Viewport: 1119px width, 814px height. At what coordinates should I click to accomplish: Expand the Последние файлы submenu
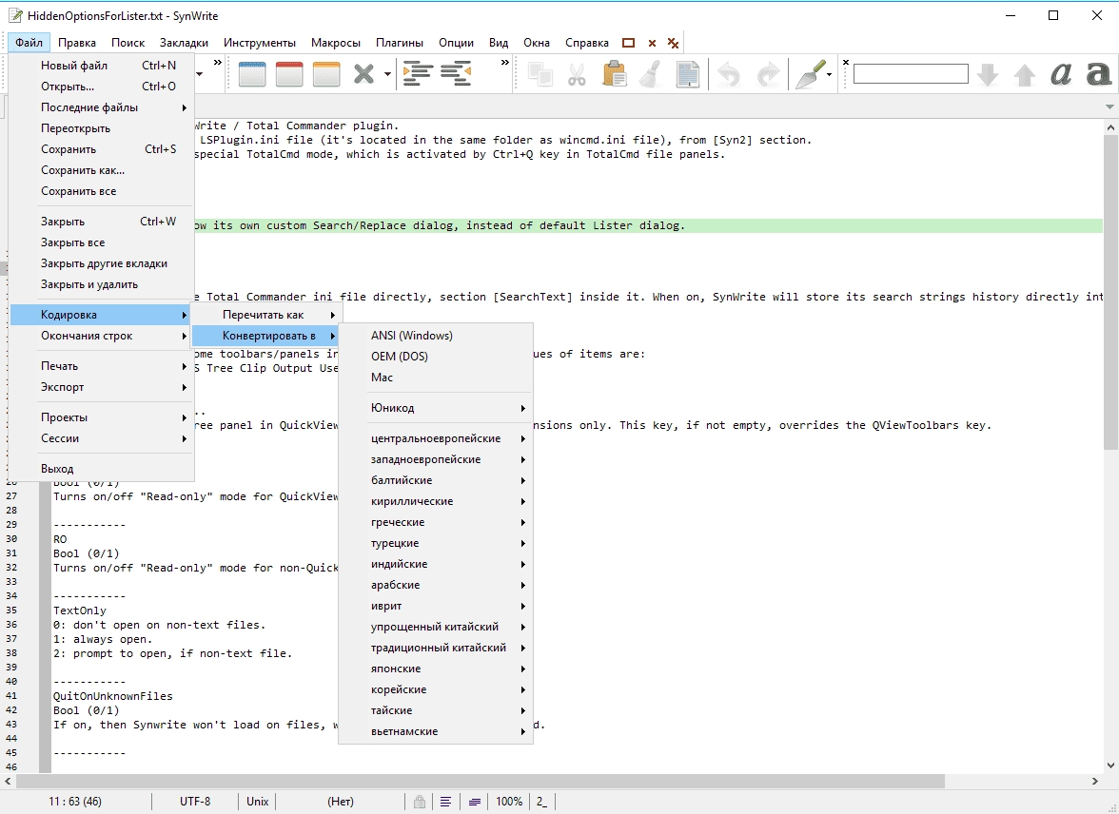[x=102, y=107]
